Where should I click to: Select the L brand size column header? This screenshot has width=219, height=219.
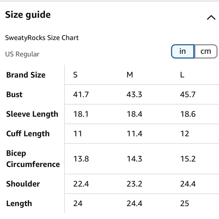click(182, 75)
